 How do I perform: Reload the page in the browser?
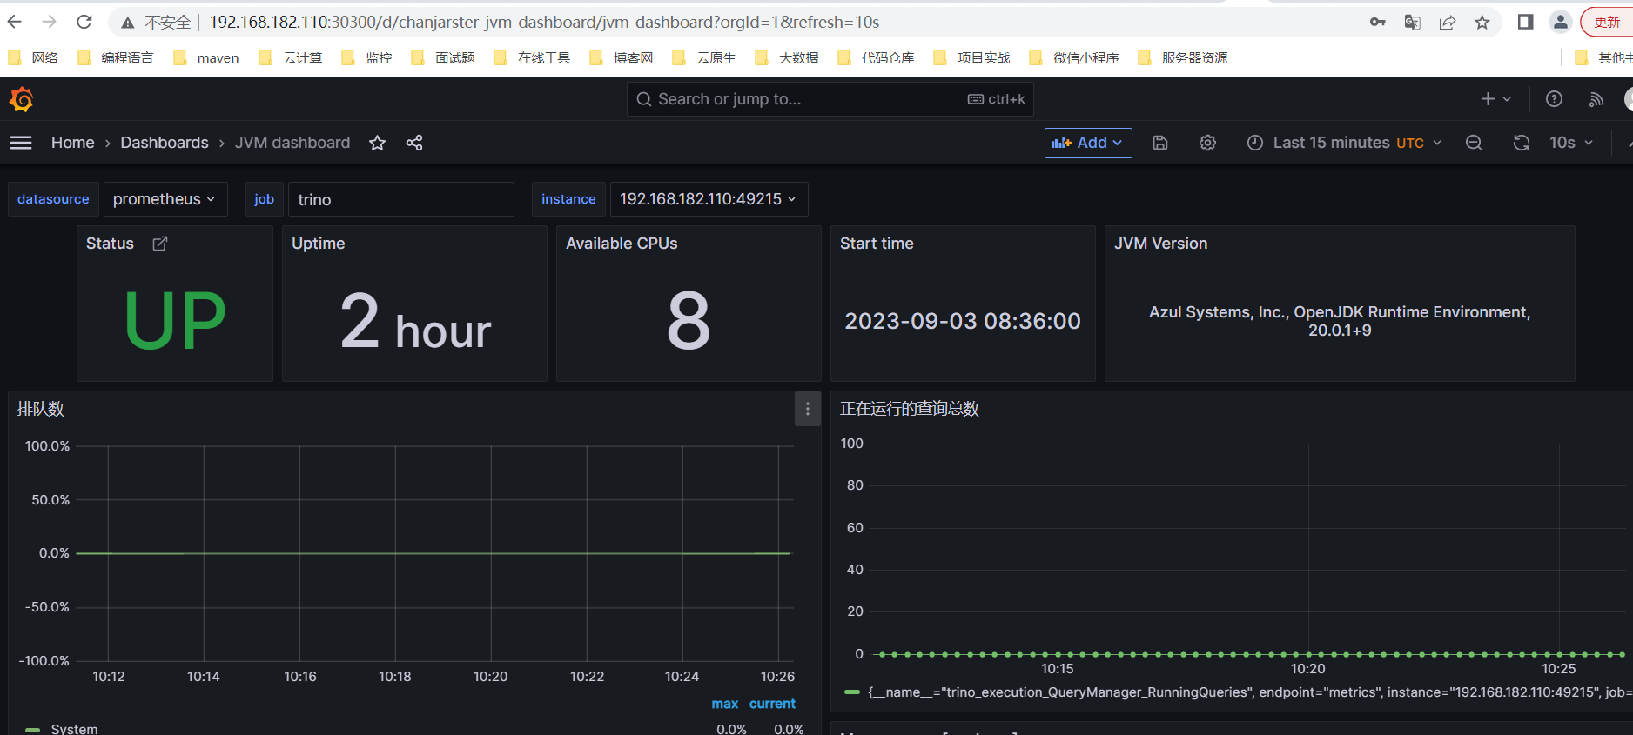click(84, 22)
